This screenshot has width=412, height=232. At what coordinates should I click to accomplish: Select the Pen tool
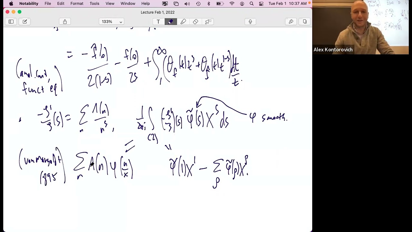coord(171,22)
